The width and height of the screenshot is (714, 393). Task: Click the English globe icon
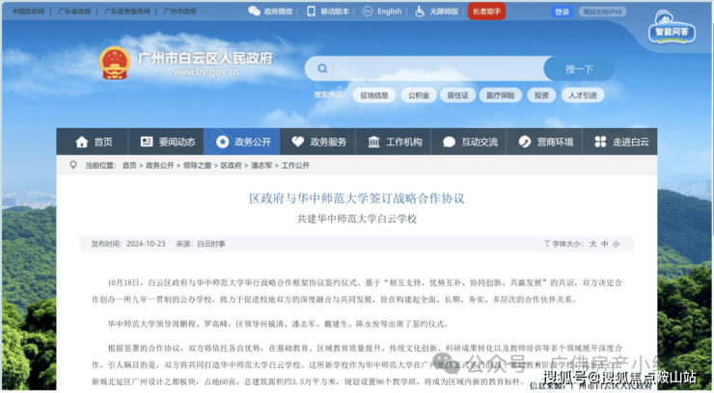click(368, 12)
